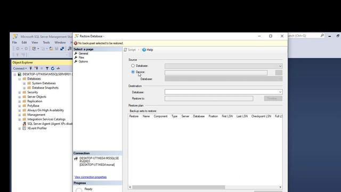Click the Filter funnel icon in Object Explorer

47,68
